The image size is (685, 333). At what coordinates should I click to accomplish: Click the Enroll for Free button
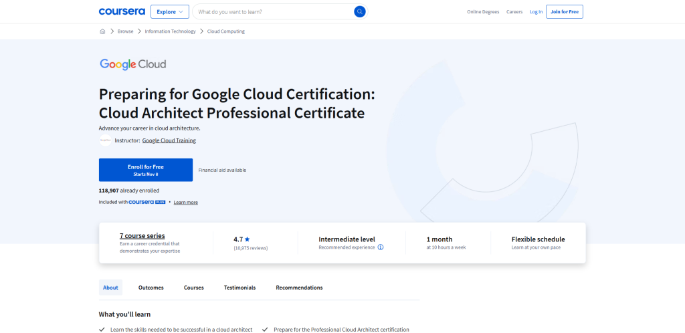pos(145,170)
